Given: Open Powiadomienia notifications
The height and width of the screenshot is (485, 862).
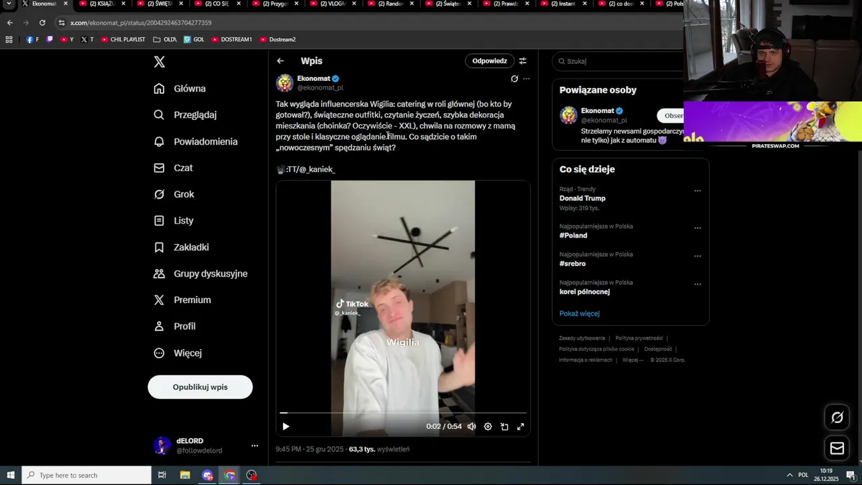Looking at the screenshot, I should [x=195, y=141].
